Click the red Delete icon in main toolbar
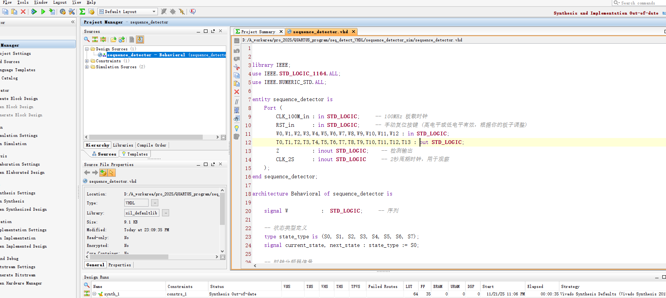This screenshot has width=666, height=298. pos(23,12)
